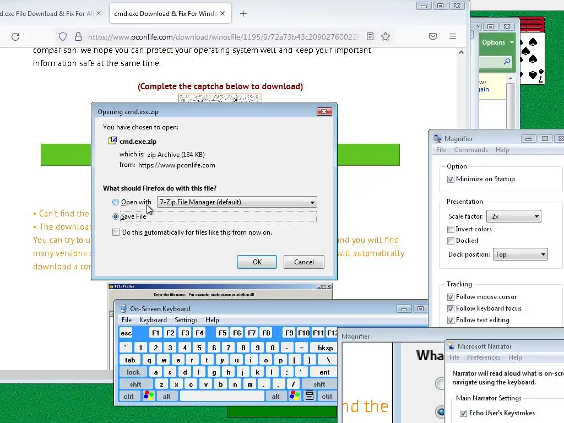Viewport: 564px width, 423px height.
Task: Toggle Follow keyboard focus checkbox
Action: coord(451,308)
